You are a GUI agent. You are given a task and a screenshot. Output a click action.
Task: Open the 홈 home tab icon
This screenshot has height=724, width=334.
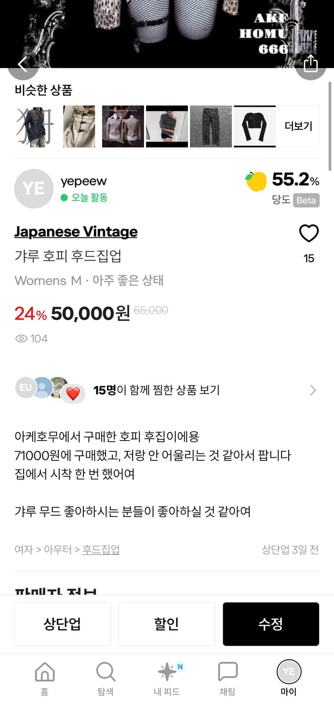click(44, 671)
